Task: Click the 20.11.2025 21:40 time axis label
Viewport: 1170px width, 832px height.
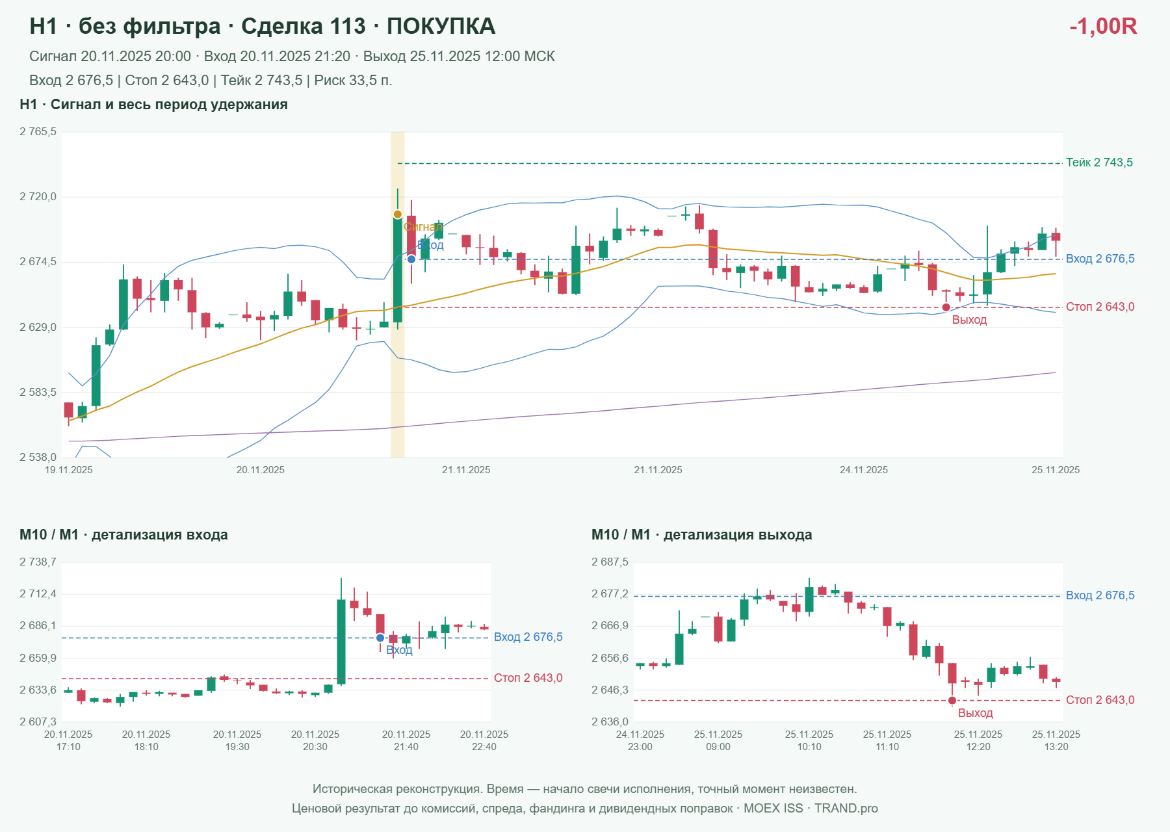Action: click(406, 740)
